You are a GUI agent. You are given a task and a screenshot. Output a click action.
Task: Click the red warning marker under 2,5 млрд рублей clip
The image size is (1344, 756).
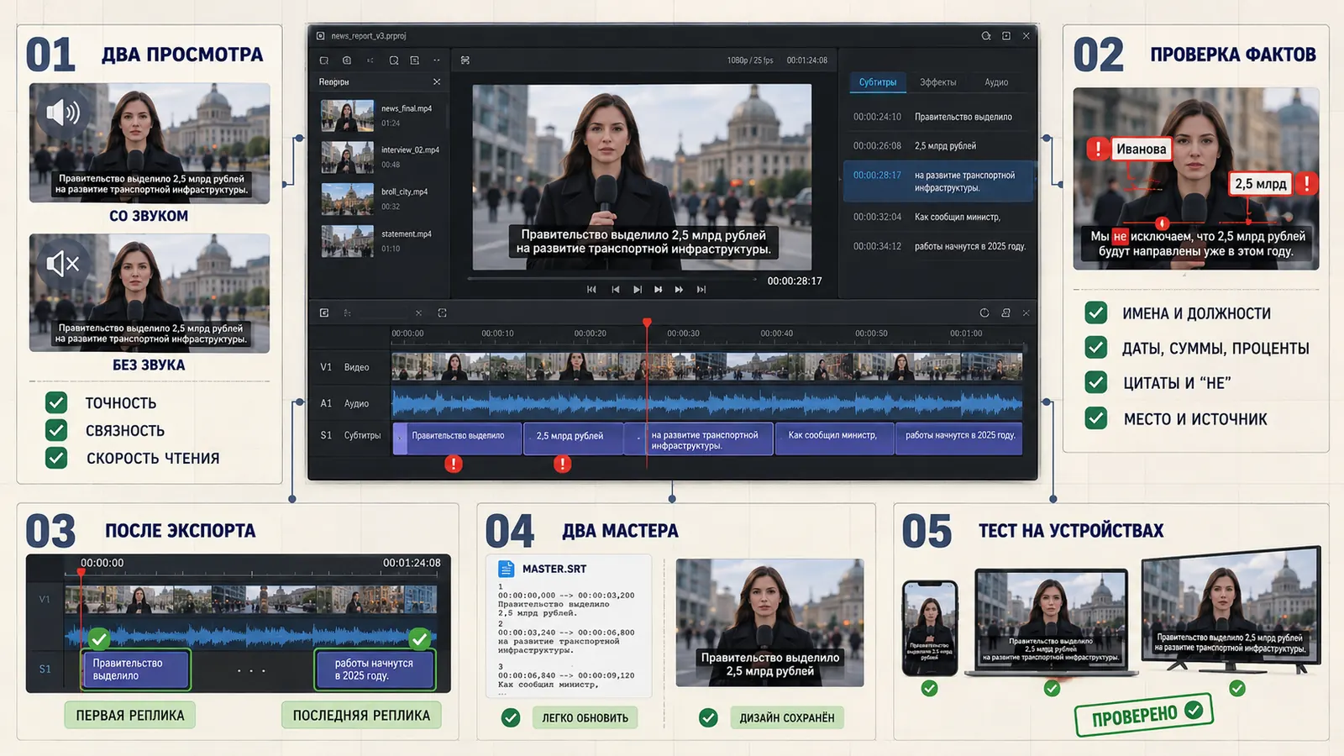point(563,464)
